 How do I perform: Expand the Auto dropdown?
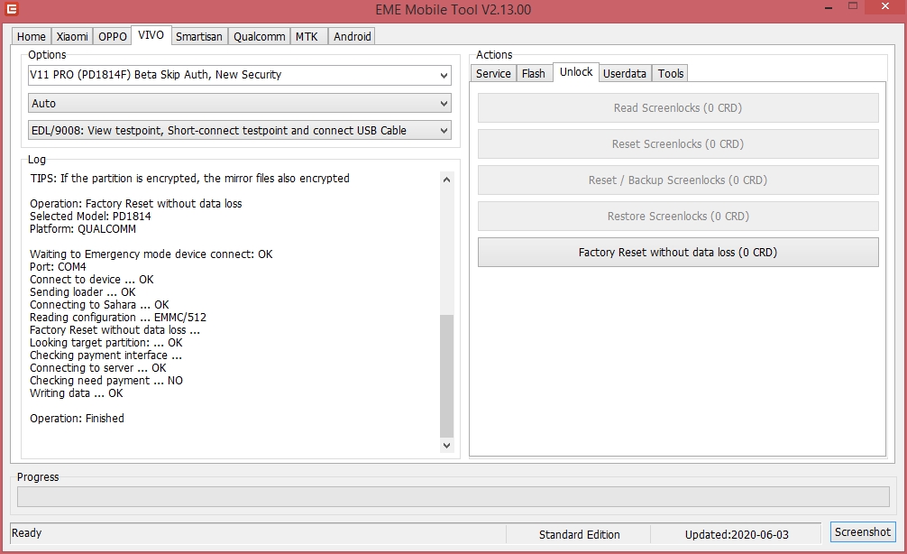click(240, 104)
